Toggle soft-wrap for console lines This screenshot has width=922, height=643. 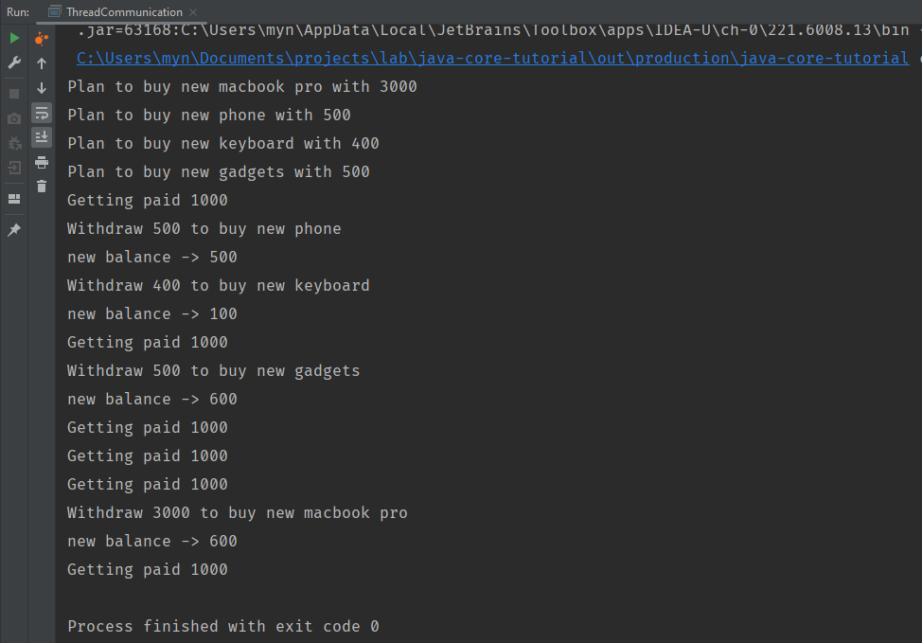(x=41, y=113)
